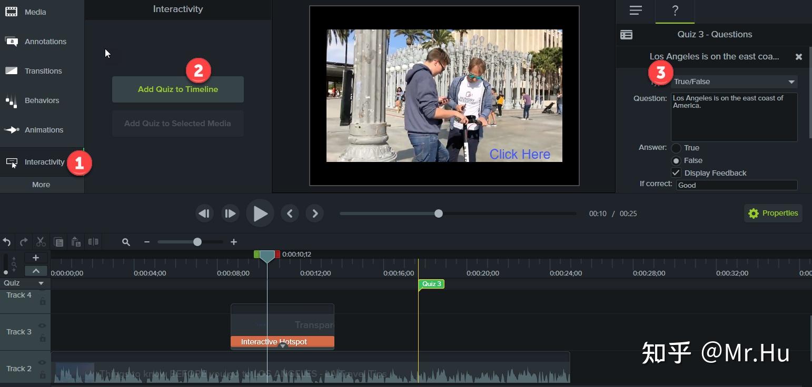The image size is (812, 387).
Task: Select the Quiz 3 marker on timeline
Action: pos(432,284)
